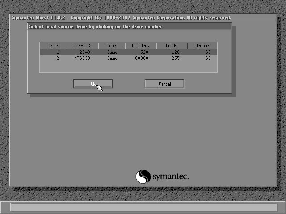Image resolution: width=286 pixels, height=214 pixels.
Task: Click the Cylinders column header
Action: [140, 45]
